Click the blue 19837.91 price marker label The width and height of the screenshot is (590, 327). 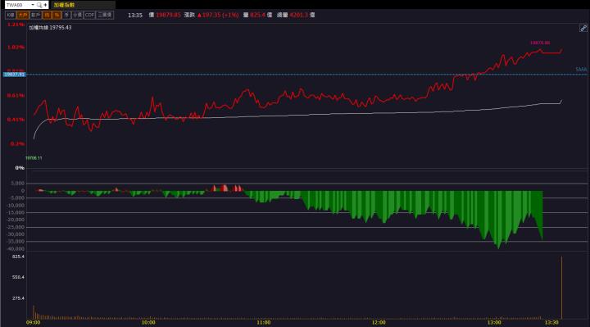[14, 75]
